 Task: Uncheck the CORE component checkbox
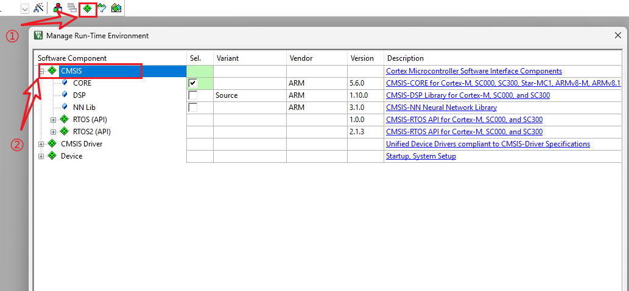[193, 83]
